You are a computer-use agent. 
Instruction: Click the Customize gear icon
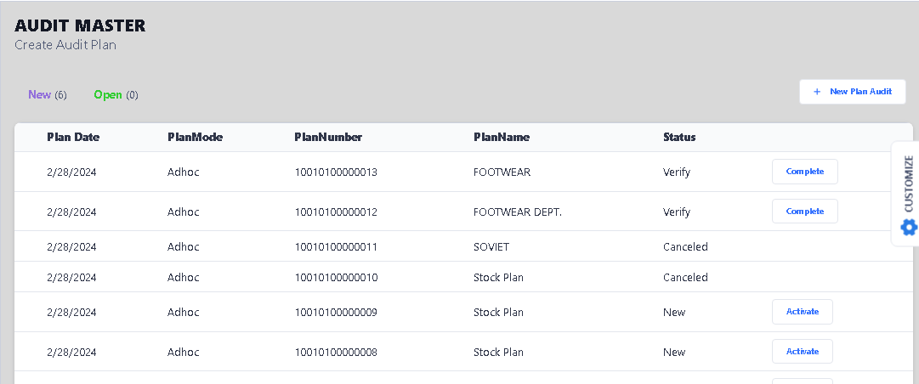click(909, 227)
